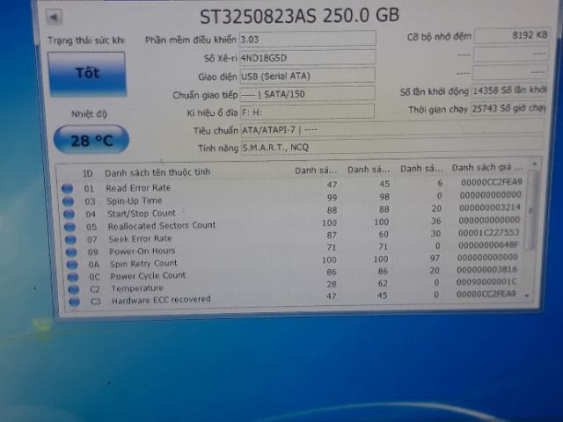Select the Read Error Rate row
The height and width of the screenshot is (422, 563).
pos(292,186)
